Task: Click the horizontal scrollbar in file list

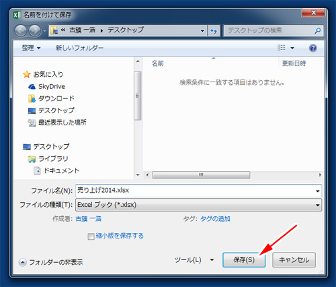Action: pyautogui.click(x=201, y=175)
